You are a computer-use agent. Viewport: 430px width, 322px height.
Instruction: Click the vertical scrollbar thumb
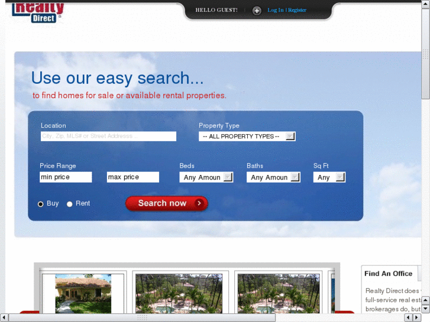(426, 54)
